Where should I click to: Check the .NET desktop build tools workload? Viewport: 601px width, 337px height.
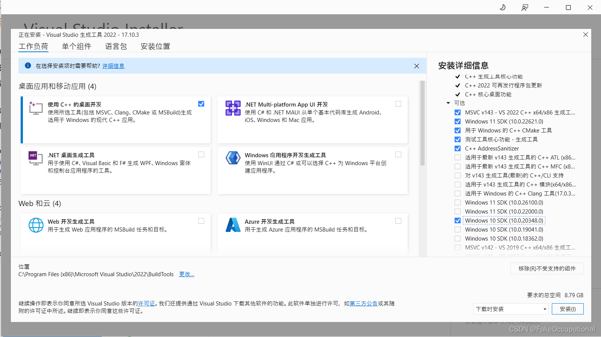click(x=201, y=155)
